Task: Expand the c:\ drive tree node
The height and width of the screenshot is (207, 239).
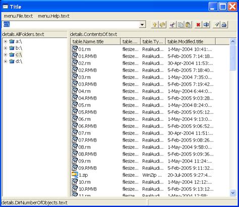Action: (6, 55)
